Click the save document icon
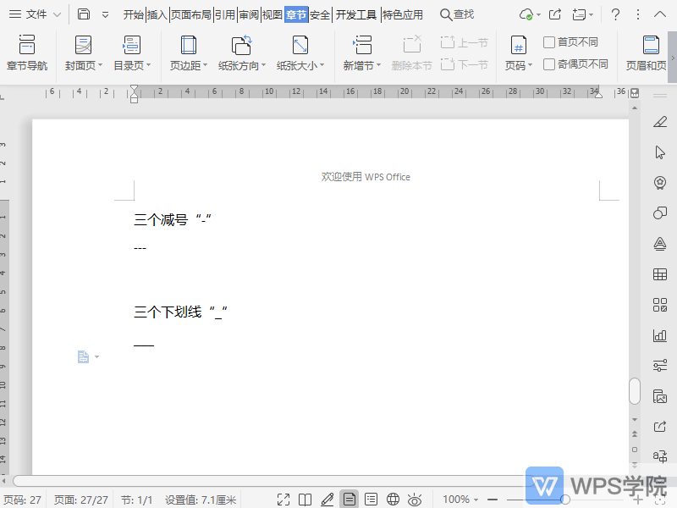This screenshot has width=677, height=508. pyautogui.click(x=82, y=14)
